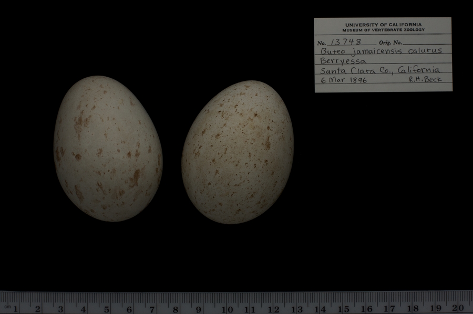Click the right speckled egg
Screen dimensions: 473x314
click(238, 152)
